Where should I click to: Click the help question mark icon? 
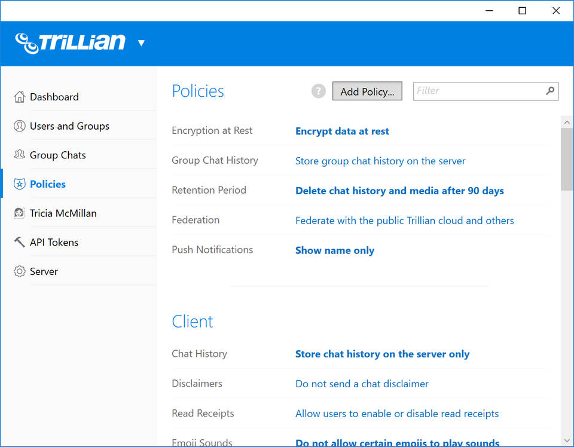[x=317, y=91]
